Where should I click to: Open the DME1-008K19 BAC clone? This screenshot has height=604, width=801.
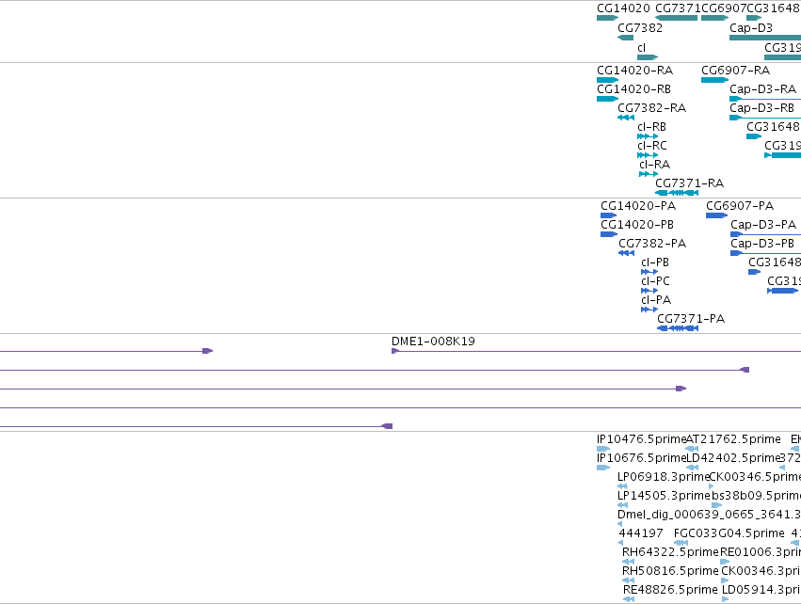tap(596, 351)
